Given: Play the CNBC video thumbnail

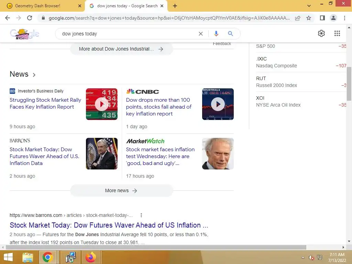Looking at the screenshot, I should tap(218, 104).
